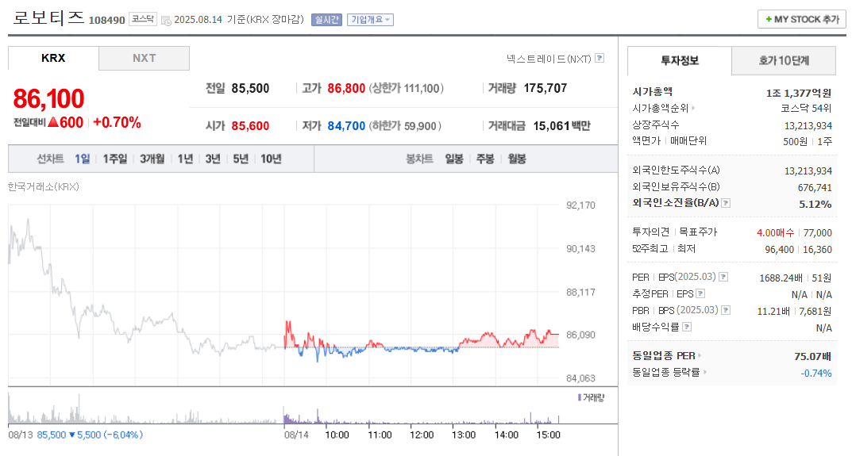This screenshot has height=456, width=852.
Task: Click the 코스닥 54위 ranking value
Action: (x=806, y=108)
